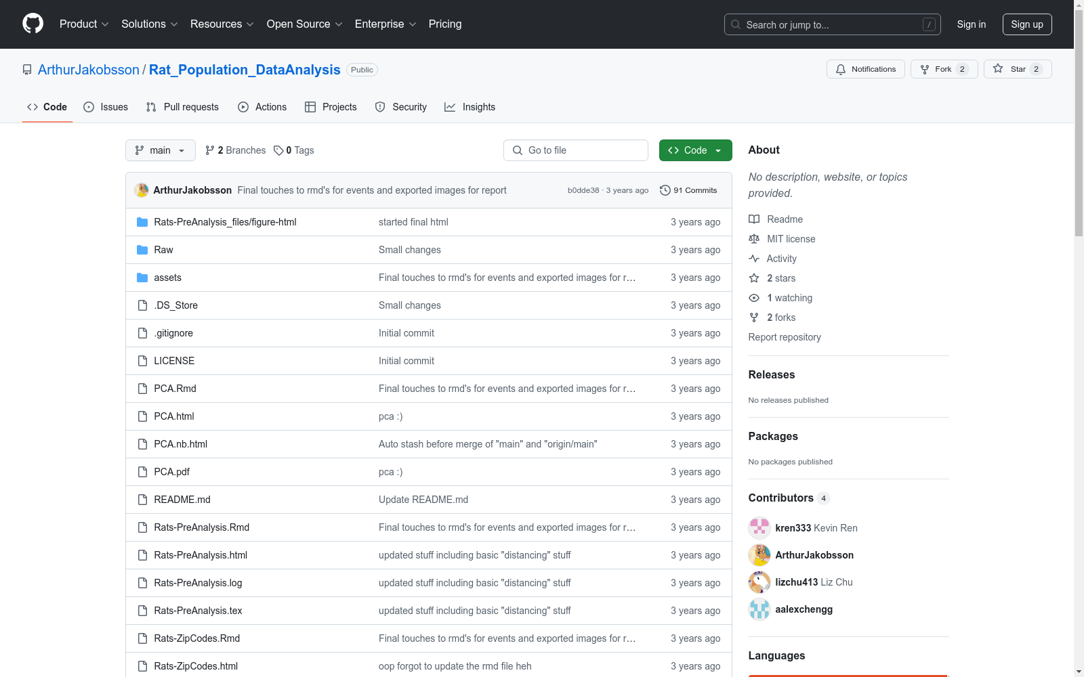The height and width of the screenshot is (677, 1084).
Task: Open the Rat_Population_DataAnalysis repository link
Action: 245,70
